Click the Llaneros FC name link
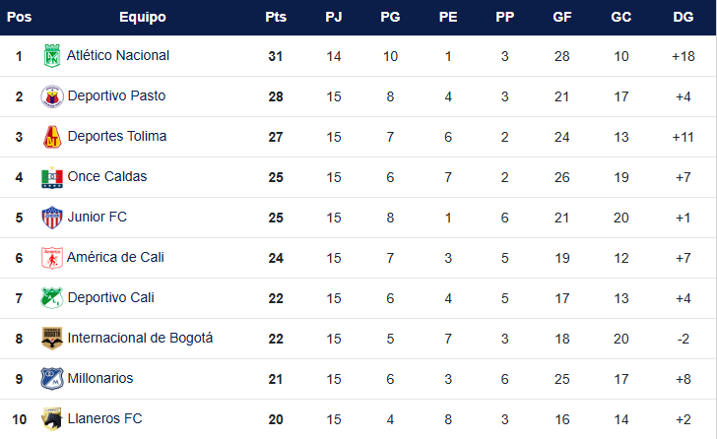This screenshot has height=439, width=717. pos(104,419)
